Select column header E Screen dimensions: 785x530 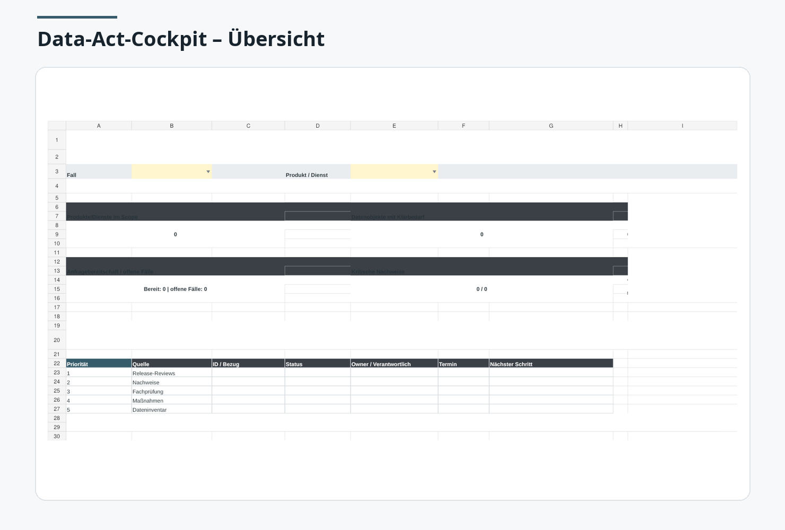(394, 126)
